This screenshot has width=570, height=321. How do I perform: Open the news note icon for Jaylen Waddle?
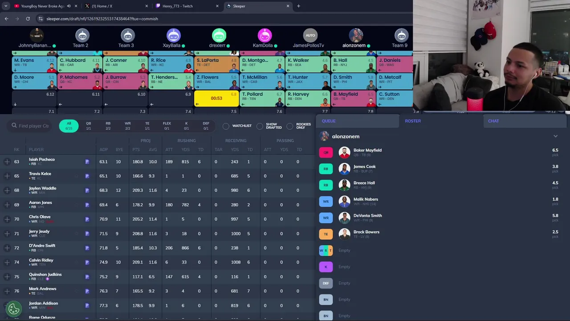(87, 190)
